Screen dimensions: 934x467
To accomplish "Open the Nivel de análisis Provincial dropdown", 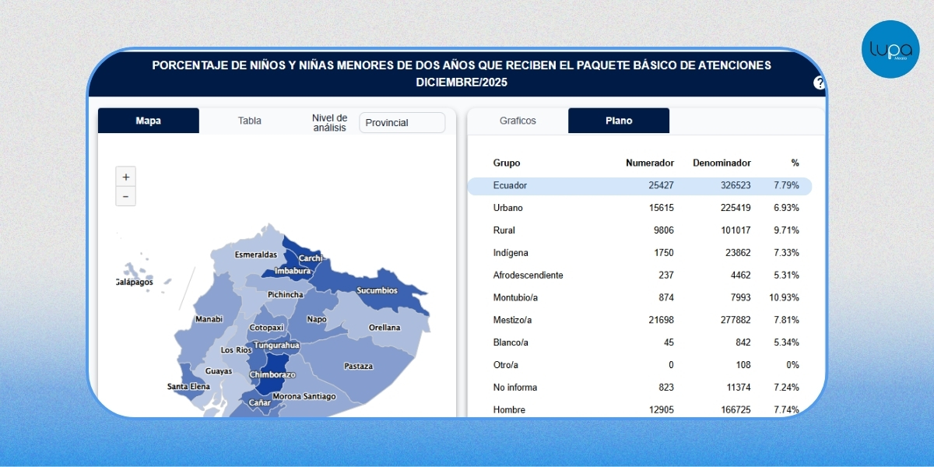I will [x=402, y=122].
